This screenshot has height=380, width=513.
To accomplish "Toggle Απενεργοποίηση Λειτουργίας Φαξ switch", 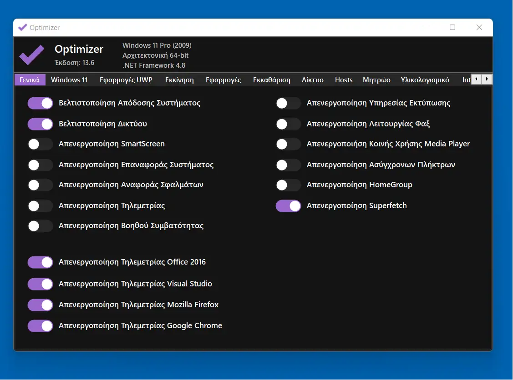I will point(288,124).
